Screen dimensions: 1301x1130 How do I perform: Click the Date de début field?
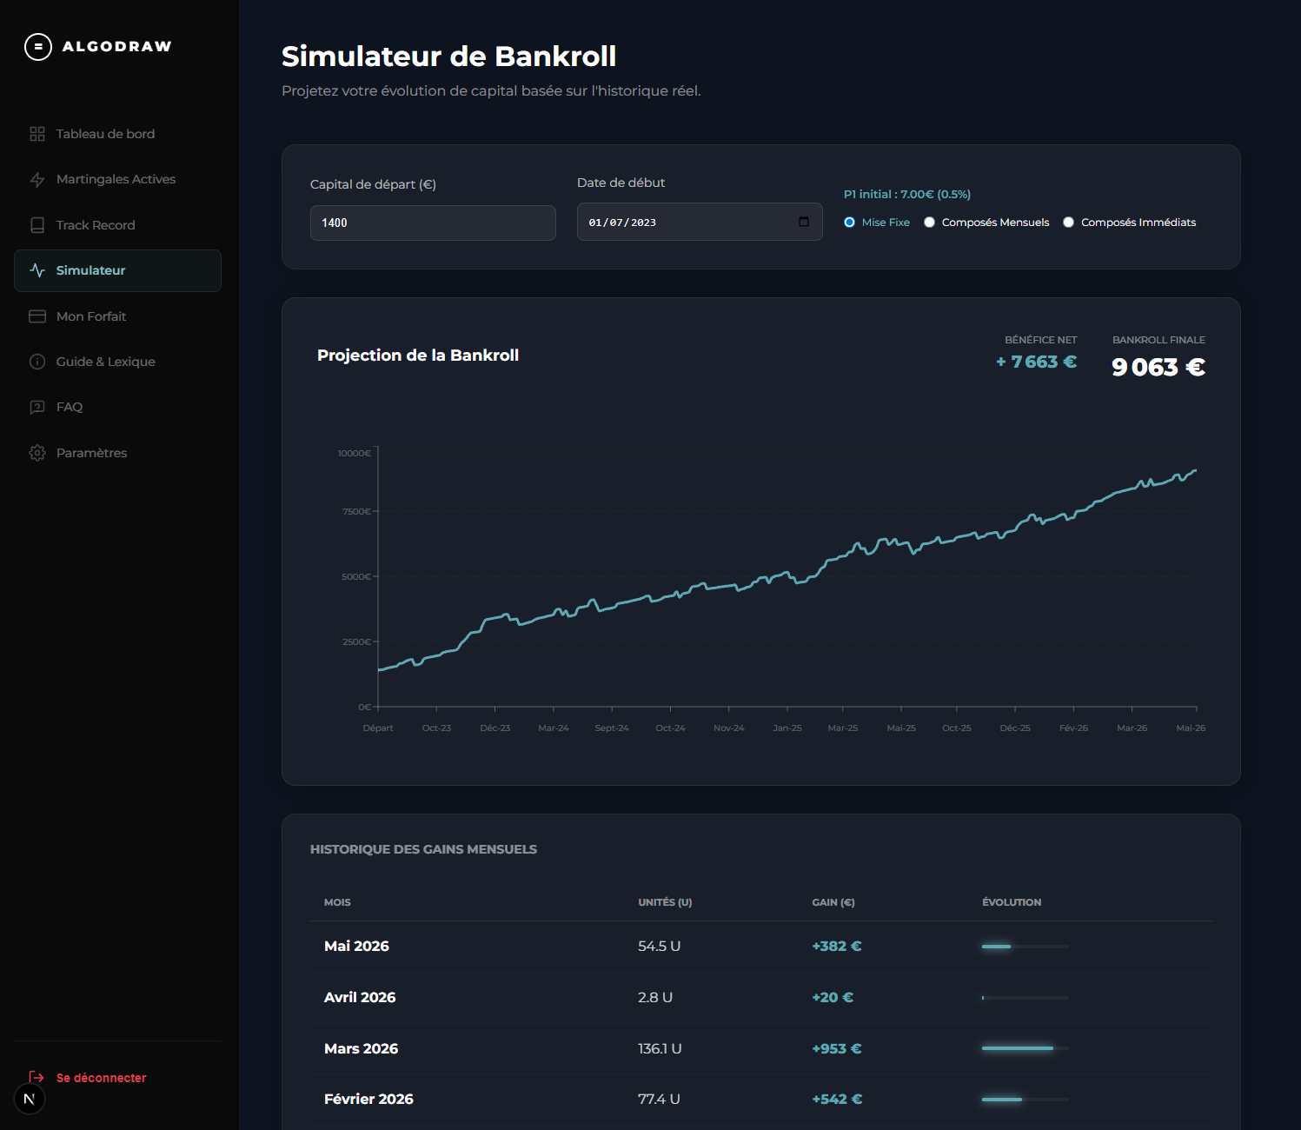700,222
